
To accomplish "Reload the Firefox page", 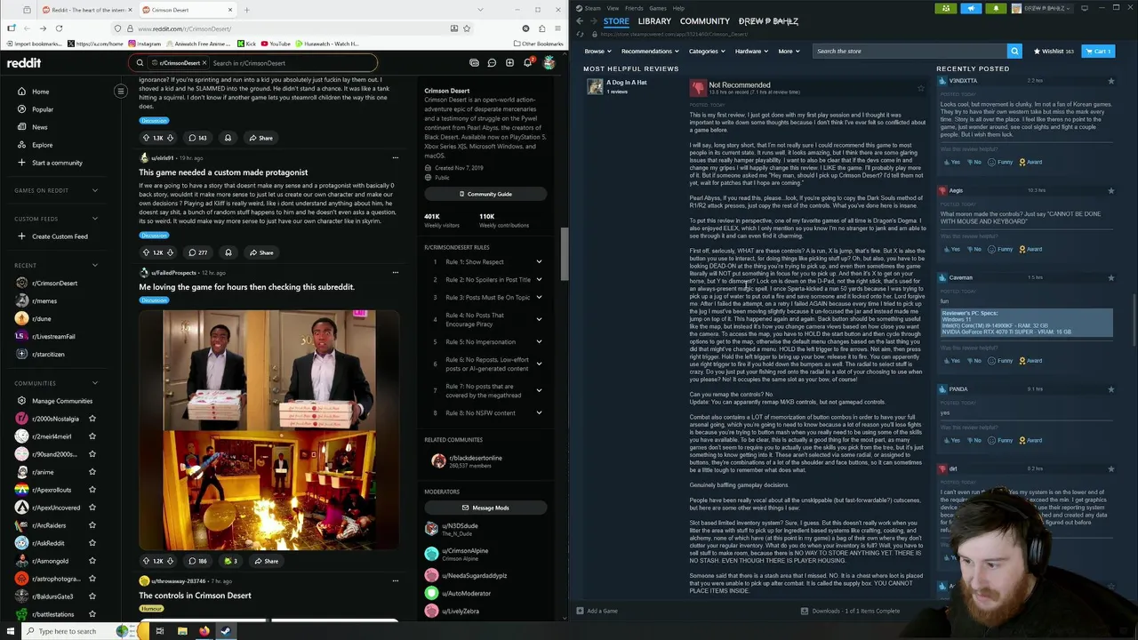I will (x=59, y=28).
